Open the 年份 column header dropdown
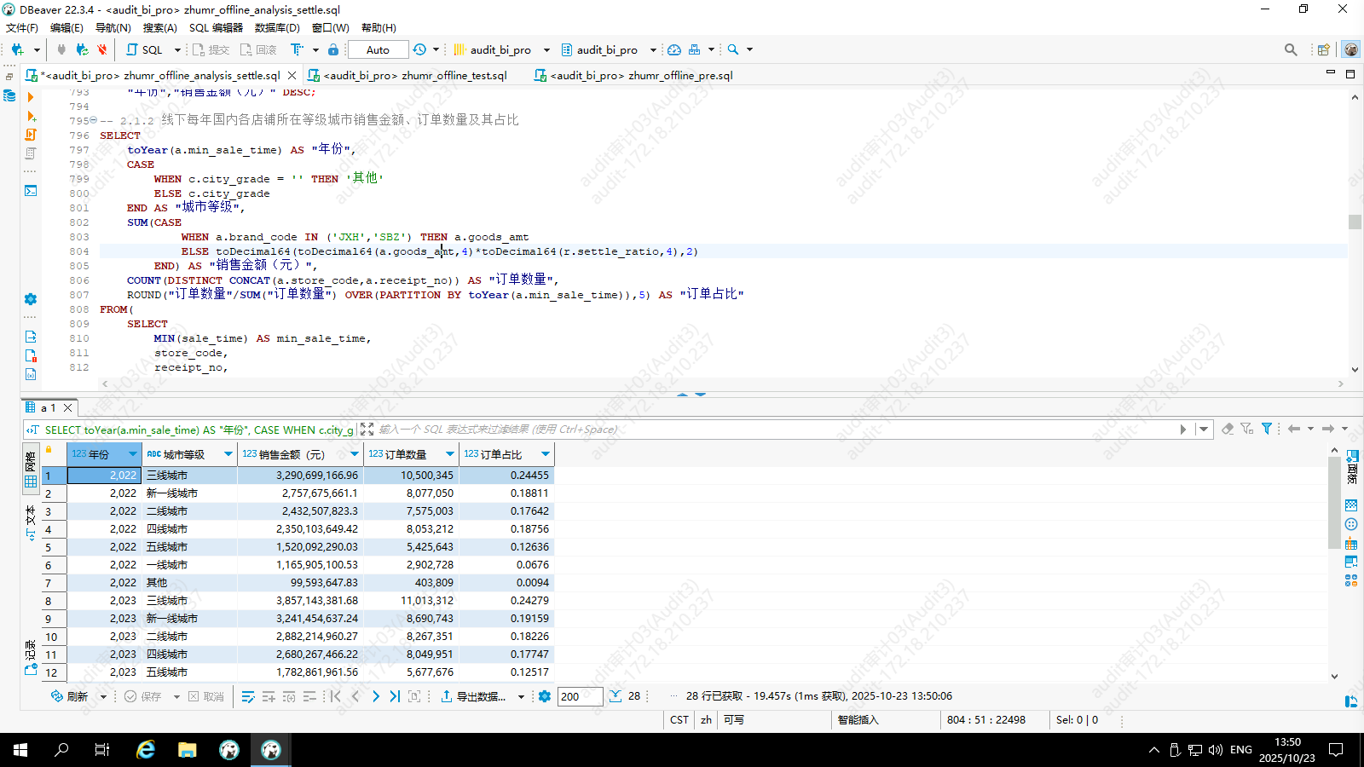The width and height of the screenshot is (1364, 767). [x=132, y=454]
